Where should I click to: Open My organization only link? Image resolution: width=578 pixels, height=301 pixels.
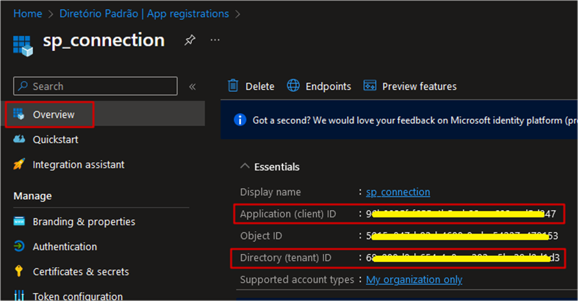(414, 280)
